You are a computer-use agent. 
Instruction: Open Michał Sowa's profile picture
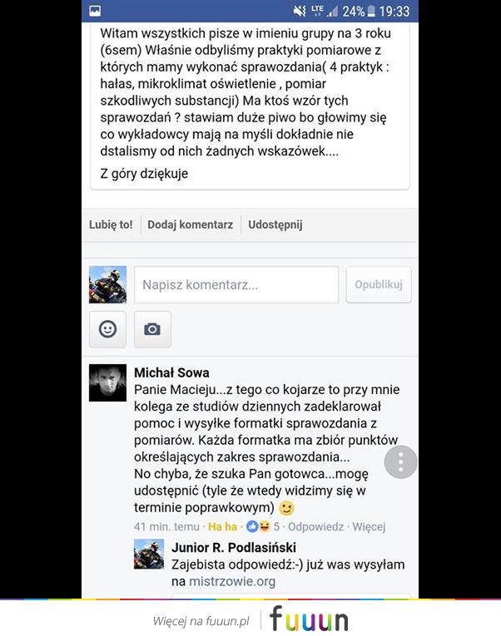pyautogui.click(x=107, y=382)
